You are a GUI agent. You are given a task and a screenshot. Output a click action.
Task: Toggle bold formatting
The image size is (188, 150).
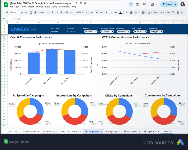106,12
